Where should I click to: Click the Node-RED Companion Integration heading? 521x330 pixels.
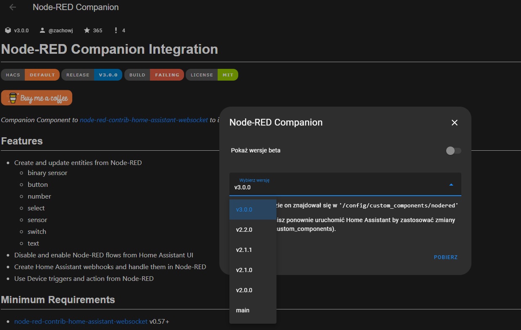coord(110,49)
